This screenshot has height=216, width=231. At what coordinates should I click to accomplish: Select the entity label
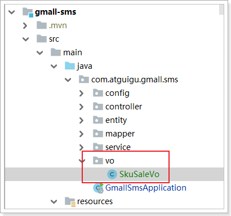(116, 121)
